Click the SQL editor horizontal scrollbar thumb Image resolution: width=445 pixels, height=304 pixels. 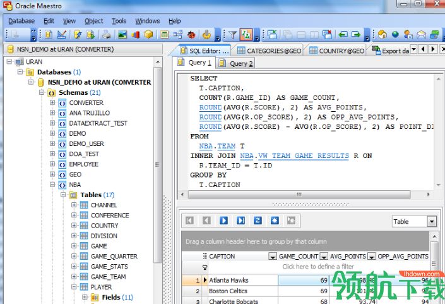click(x=299, y=194)
